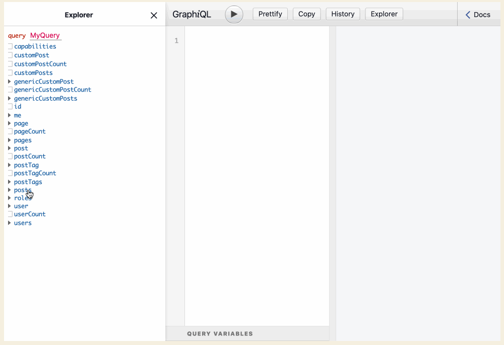Screen dimensions: 504x345
Task: Click the Explorer panel heading
Action: (79, 15)
